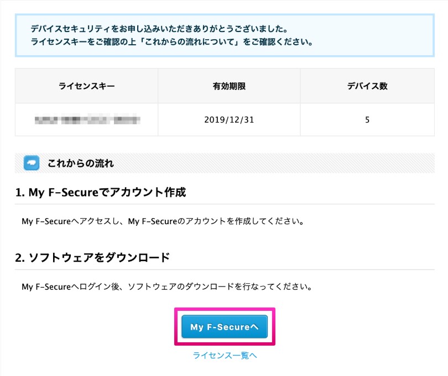Click notice line starting ライセンスキーをご確認の上
This screenshot has height=376, width=448.
click(x=171, y=42)
